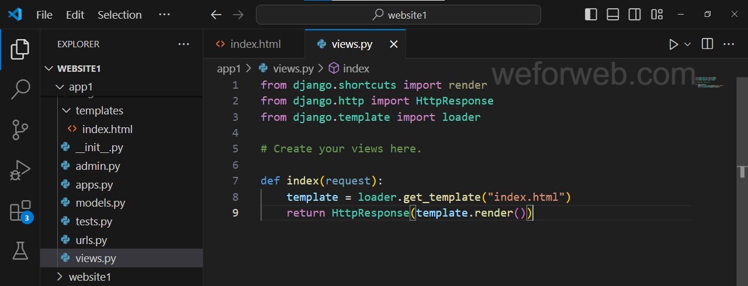Toggle the primary side bar layout
Screen dimensions: 748x286
pyautogui.click(x=591, y=15)
